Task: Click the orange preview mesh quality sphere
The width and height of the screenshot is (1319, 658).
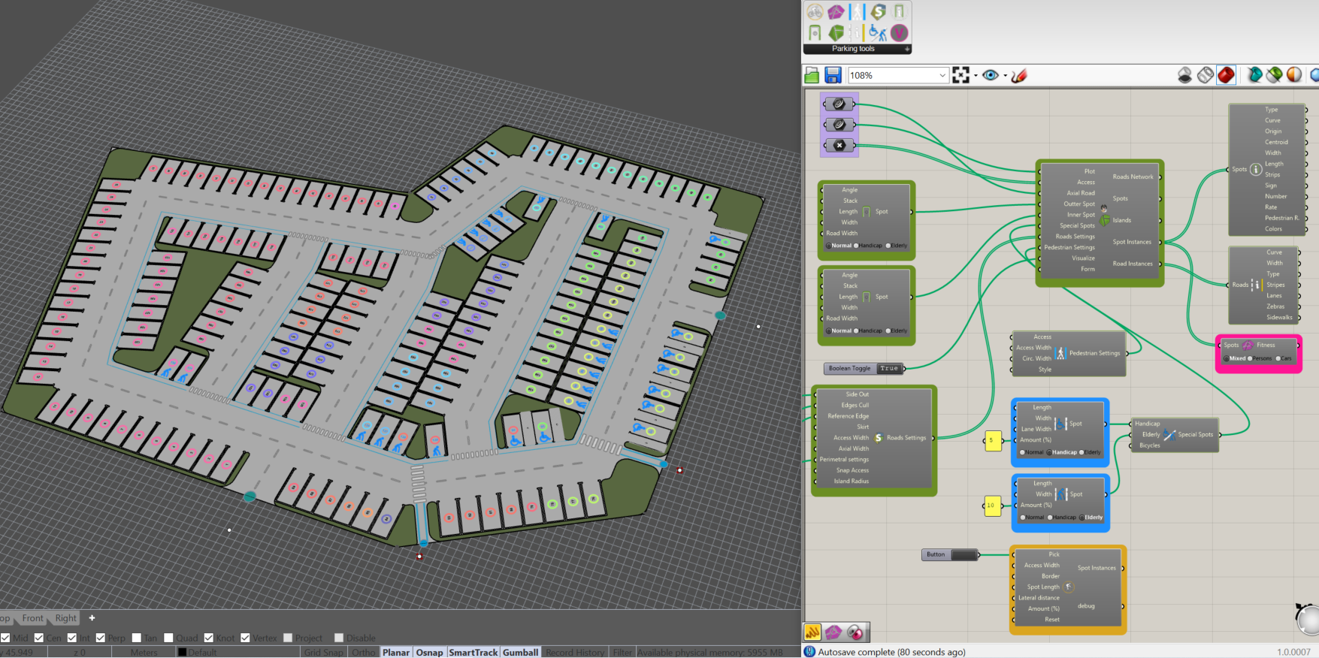Action: 1294,75
